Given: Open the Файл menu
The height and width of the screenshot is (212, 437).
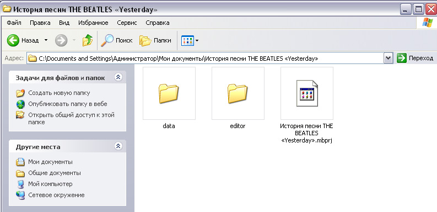Looking at the screenshot, I should click(x=14, y=23).
